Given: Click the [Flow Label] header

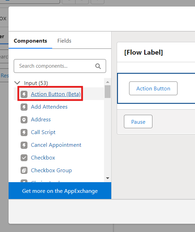Looking at the screenshot, I should pos(144,52).
